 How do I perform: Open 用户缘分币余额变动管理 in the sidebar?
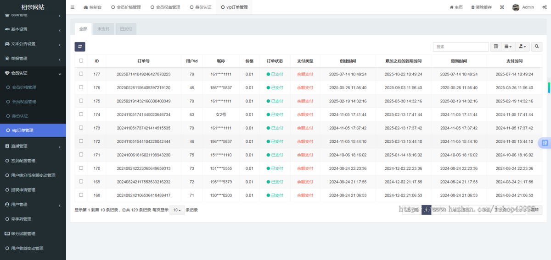click(33, 175)
